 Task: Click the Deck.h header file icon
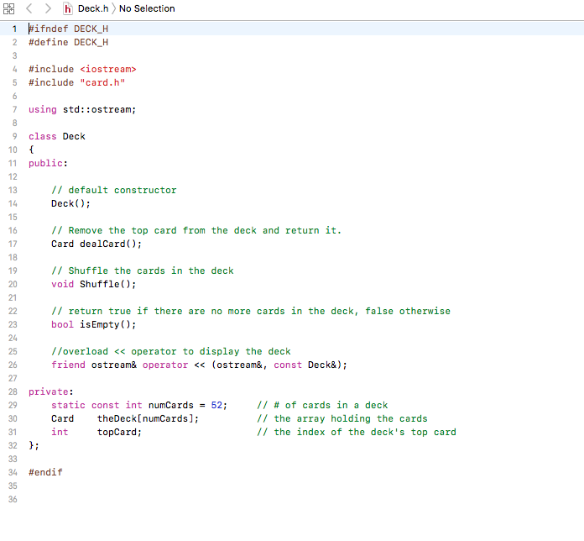(67, 8)
